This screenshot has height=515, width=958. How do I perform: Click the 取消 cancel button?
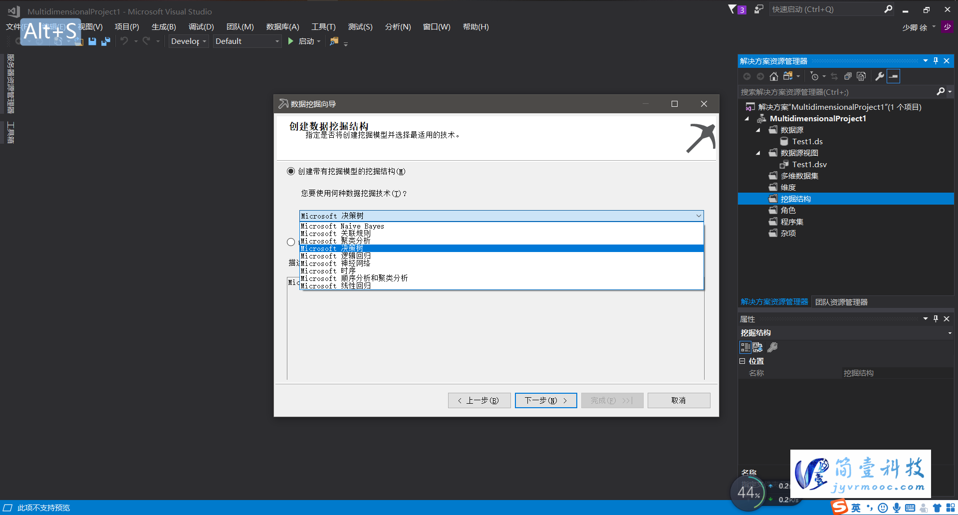679,400
